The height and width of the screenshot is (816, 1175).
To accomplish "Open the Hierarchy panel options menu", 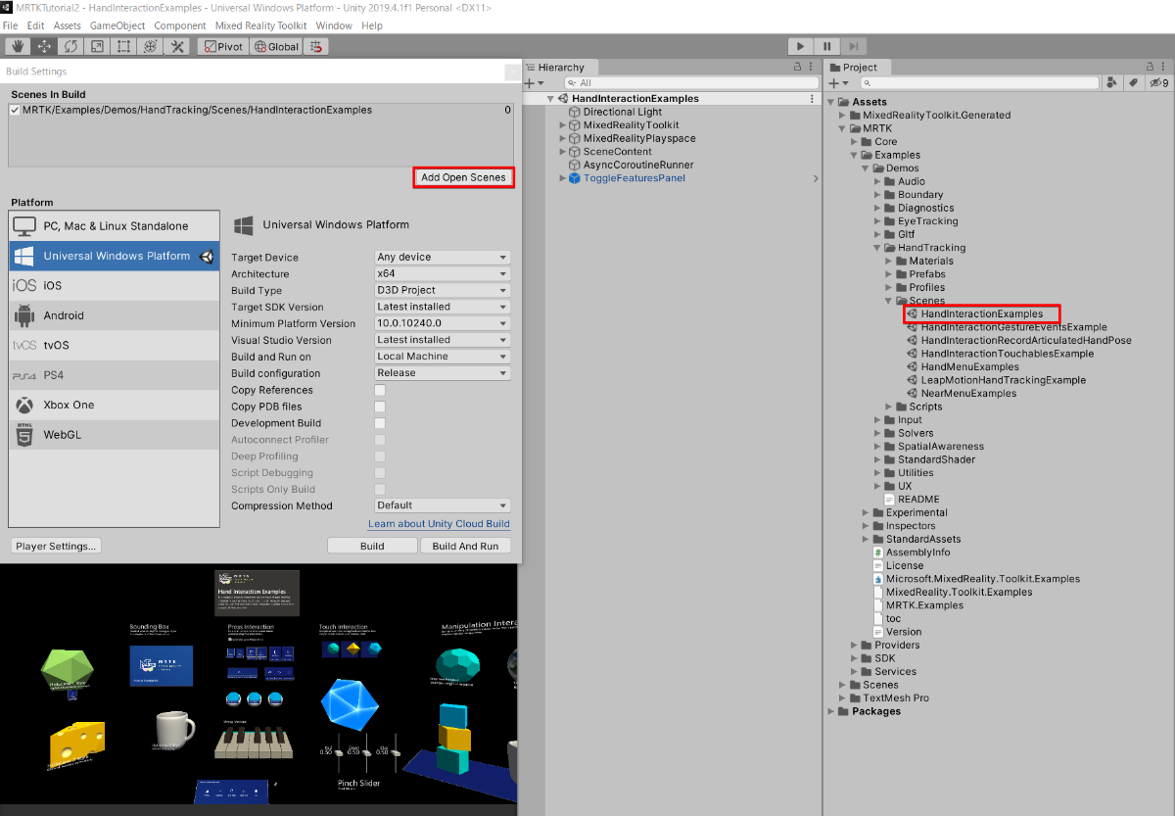I will point(811,67).
